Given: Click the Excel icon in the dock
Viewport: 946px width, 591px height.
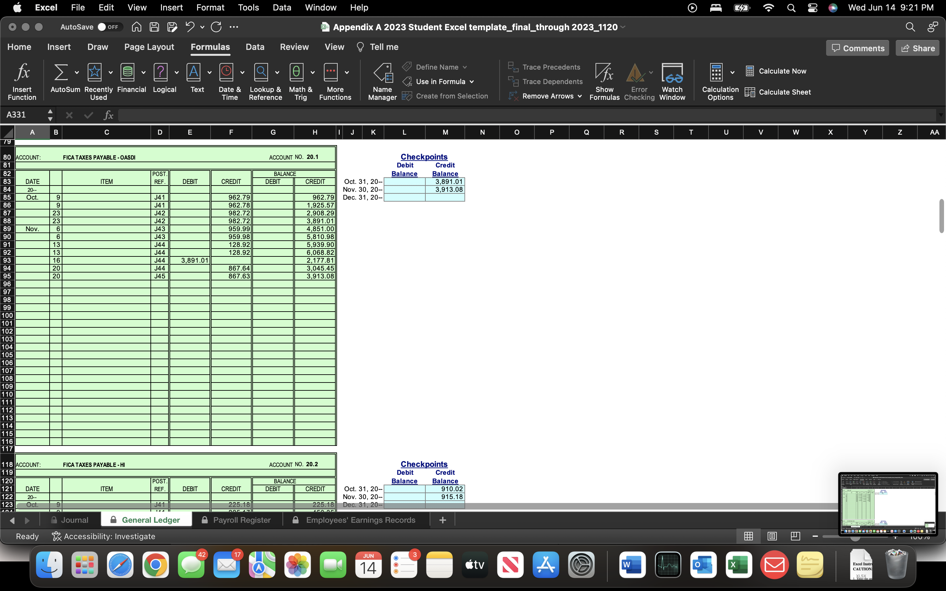Looking at the screenshot, I should pyautogui.click(x=738, y=565).
